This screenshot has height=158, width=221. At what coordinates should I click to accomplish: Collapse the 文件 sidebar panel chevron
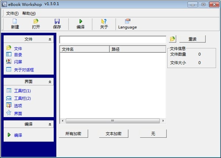pyautogui.click(x=50, y=39)
